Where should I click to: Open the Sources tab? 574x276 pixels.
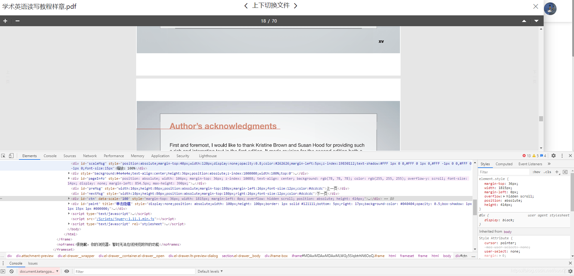pyautogui.click(x=70, y=156)
